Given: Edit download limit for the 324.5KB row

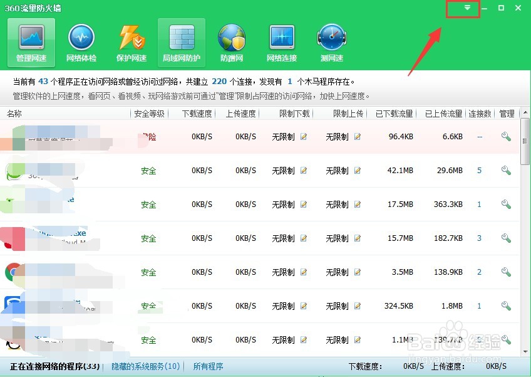Looking at the screenshot, I should (x=304, y=306).
